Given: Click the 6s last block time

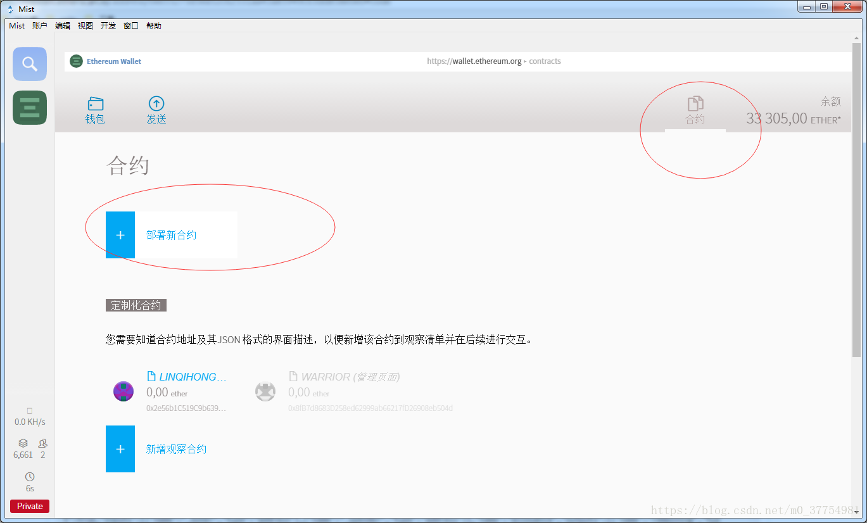Looking at the screenshot, I should [30, 489].
